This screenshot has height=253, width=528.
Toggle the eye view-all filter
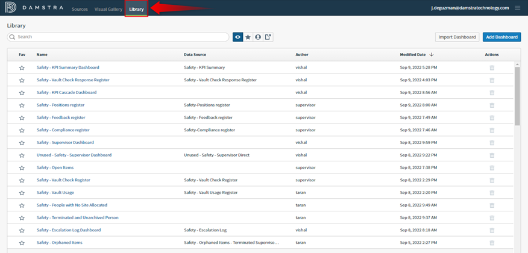click(238, 37)
